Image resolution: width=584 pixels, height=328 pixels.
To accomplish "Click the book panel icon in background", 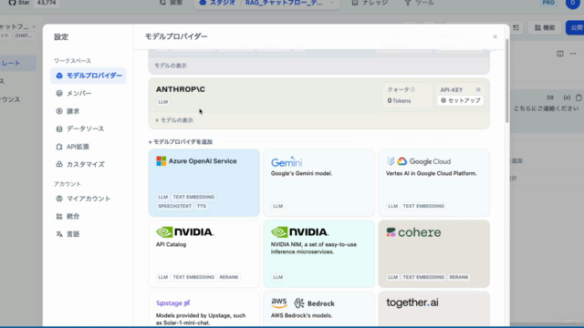I will pyautogui.click(x=559, y=54).
